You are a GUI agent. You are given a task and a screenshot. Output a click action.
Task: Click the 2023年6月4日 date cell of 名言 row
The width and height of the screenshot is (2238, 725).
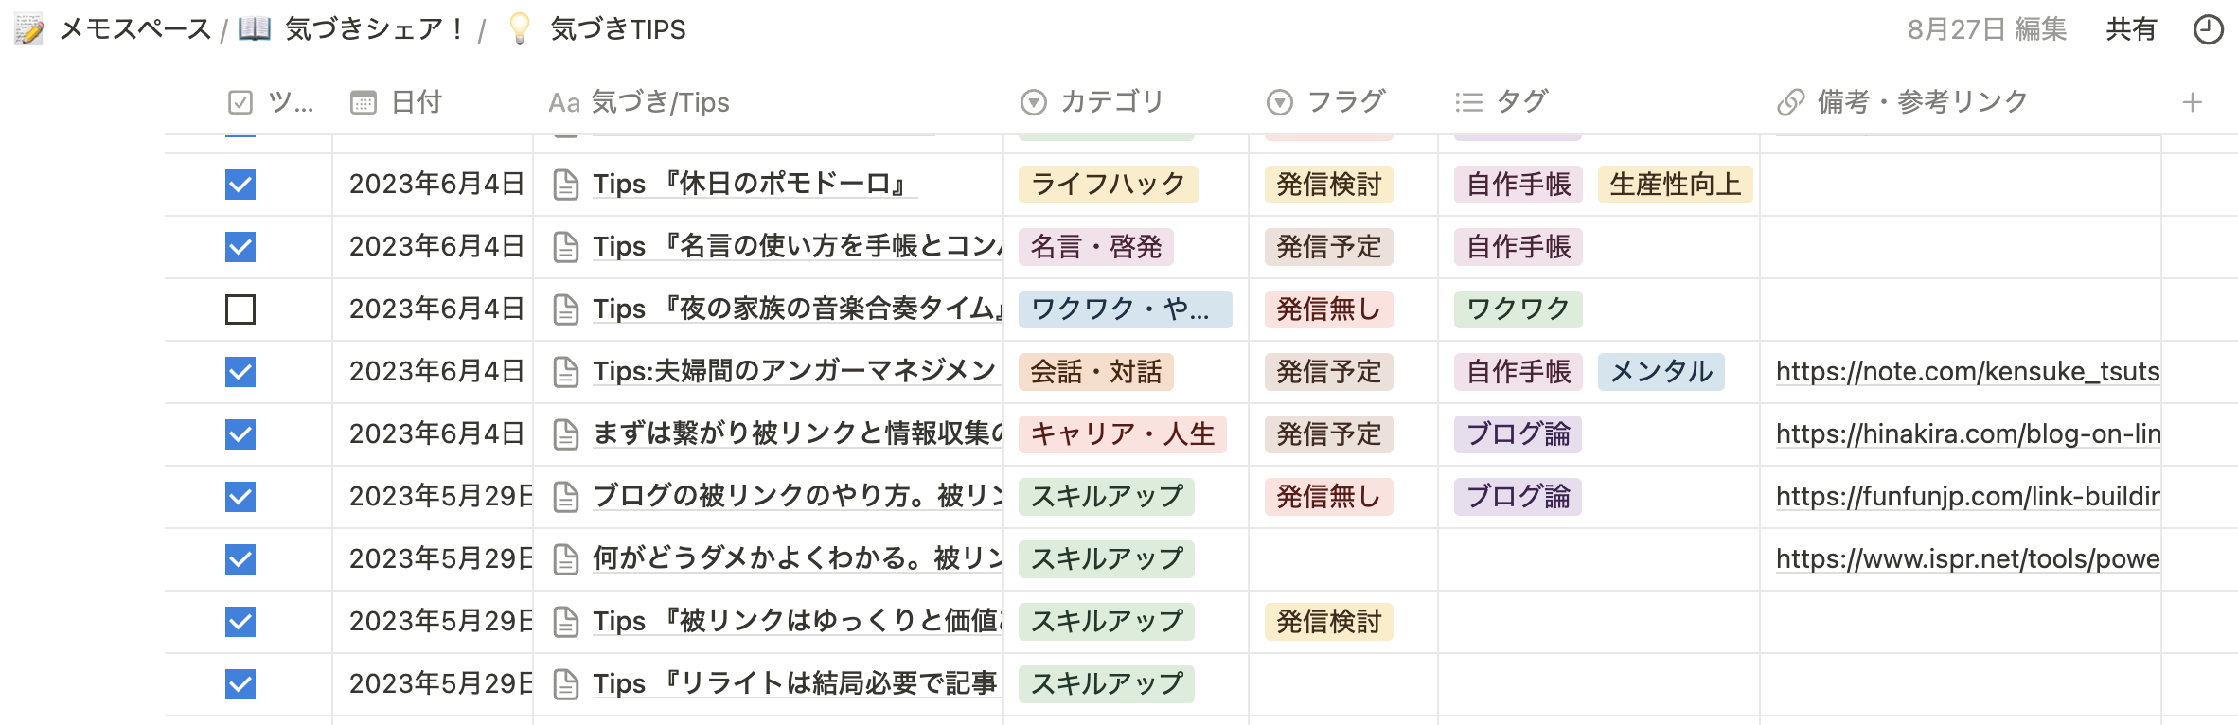435,247
